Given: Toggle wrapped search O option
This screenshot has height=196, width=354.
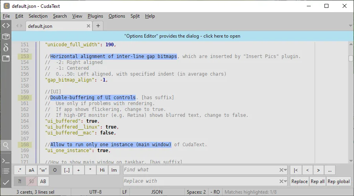Looking at the screenshot, I should click(x=55, y=170).
